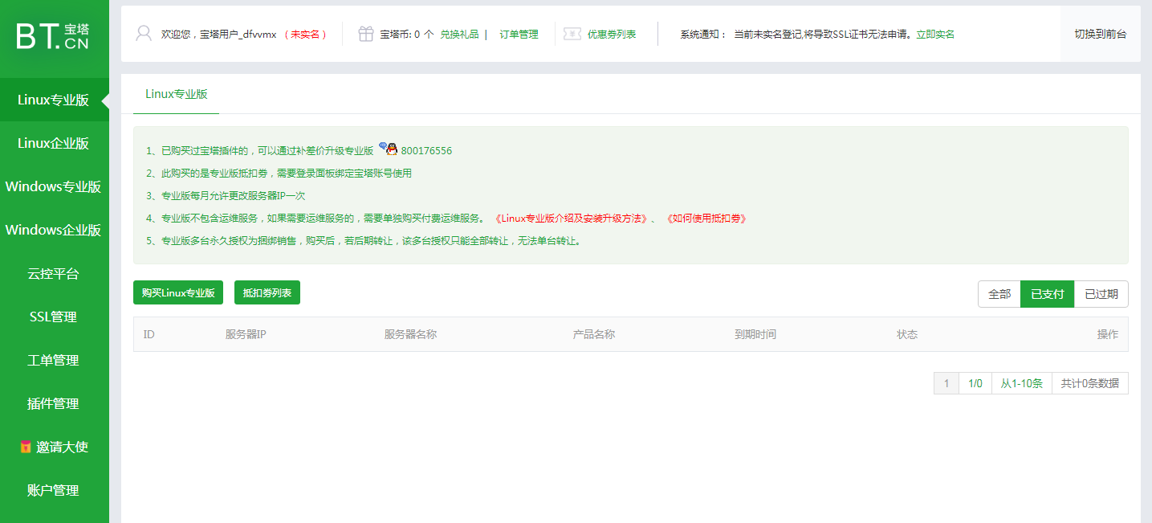Filter by 全部 orders
This screenshot has width=1152, height=523.
[999, 294]
